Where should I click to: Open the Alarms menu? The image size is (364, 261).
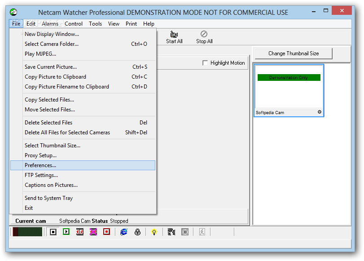pyautogui.click(x=50, y=24)
